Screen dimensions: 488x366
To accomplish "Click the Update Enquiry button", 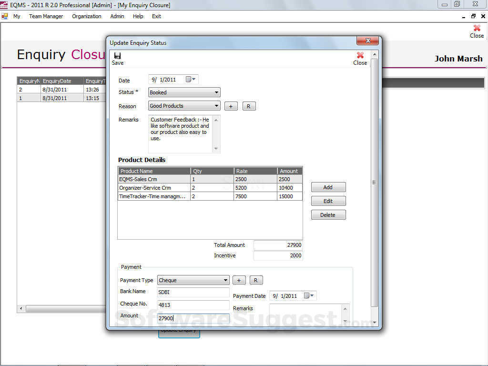I will pyautogui.click(x=179, y=330).
